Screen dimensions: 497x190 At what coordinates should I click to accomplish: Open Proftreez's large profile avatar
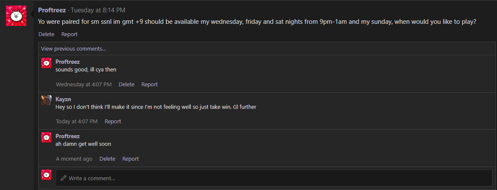(16, 16)
